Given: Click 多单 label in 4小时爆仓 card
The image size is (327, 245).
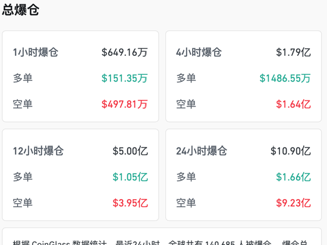Looking at the screenshot, I should 186,78.
